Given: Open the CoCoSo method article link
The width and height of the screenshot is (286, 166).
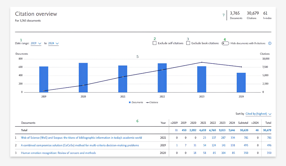Looking at the screenshot, I should click(x=80, y=145).
